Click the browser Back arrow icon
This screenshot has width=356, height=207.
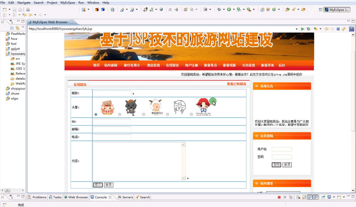[x=327, y=29]
